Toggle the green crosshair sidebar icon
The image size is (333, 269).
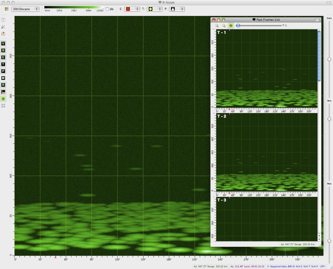pos(3,99)
